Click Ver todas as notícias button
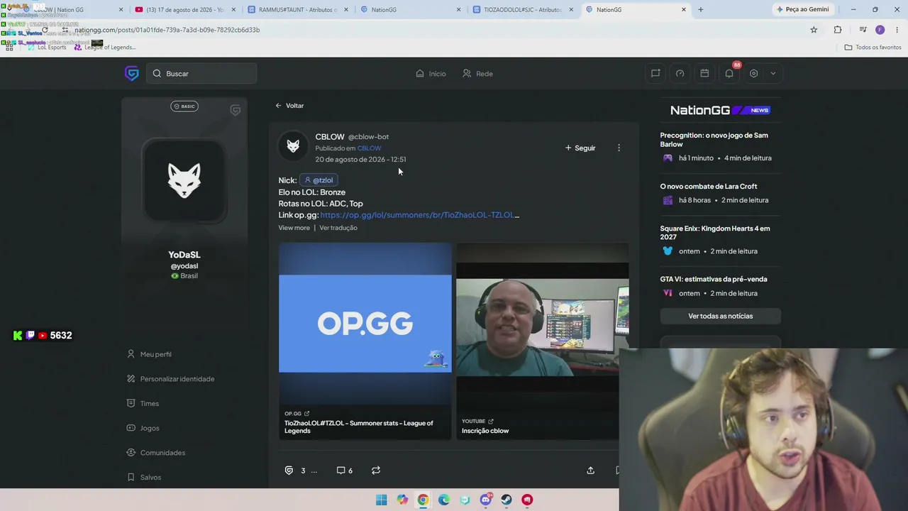Screen dimensions: 908x511 click(x=720, y=316)
